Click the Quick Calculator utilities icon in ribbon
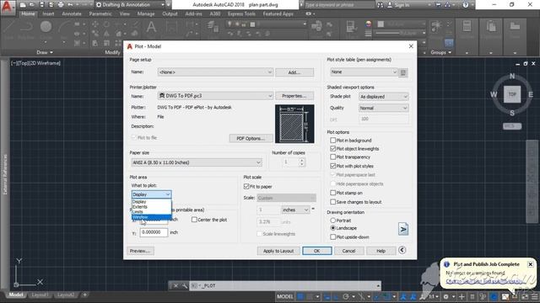Image resolution: width=540 pixels, height=303 pixels. click(x=467, y=26)
